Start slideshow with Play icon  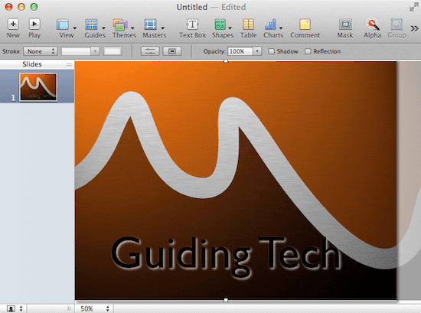[x=34, y=24]
